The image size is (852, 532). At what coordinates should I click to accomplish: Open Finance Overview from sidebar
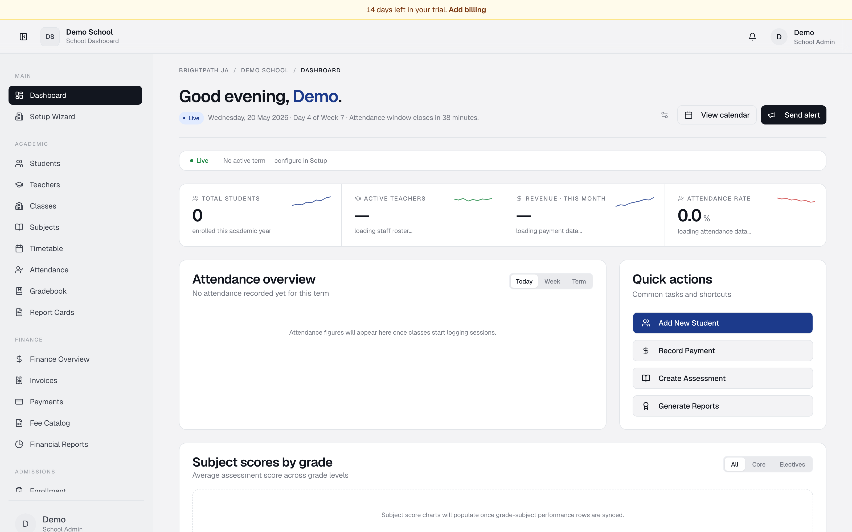[x=75, y=359]
